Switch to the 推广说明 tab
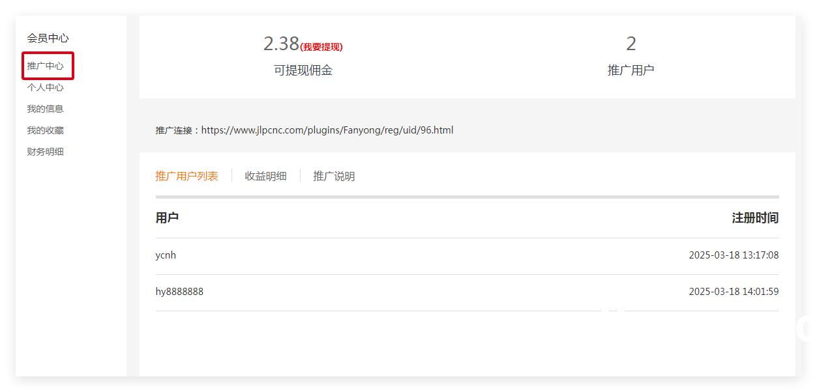This screenshot has width=817, height=392. point(334,176)
